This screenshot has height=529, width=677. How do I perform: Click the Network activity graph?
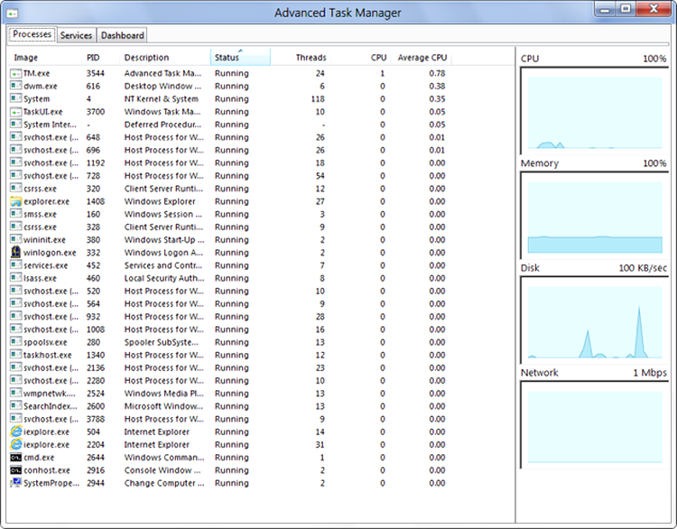tap(595, 425)
